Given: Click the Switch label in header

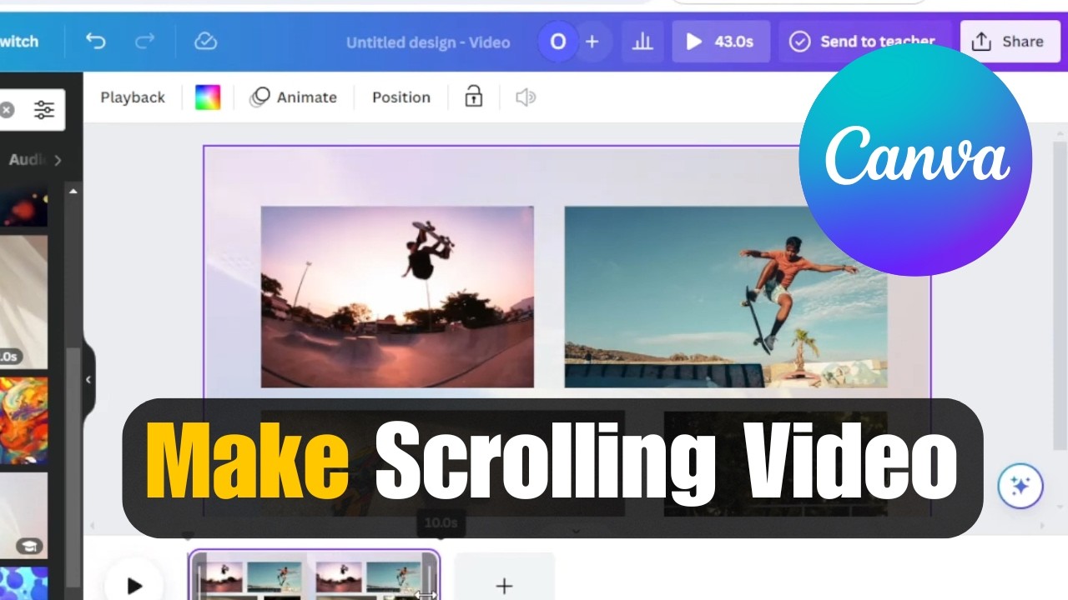Looking at the screenshot, I should (x=18, y=41).
